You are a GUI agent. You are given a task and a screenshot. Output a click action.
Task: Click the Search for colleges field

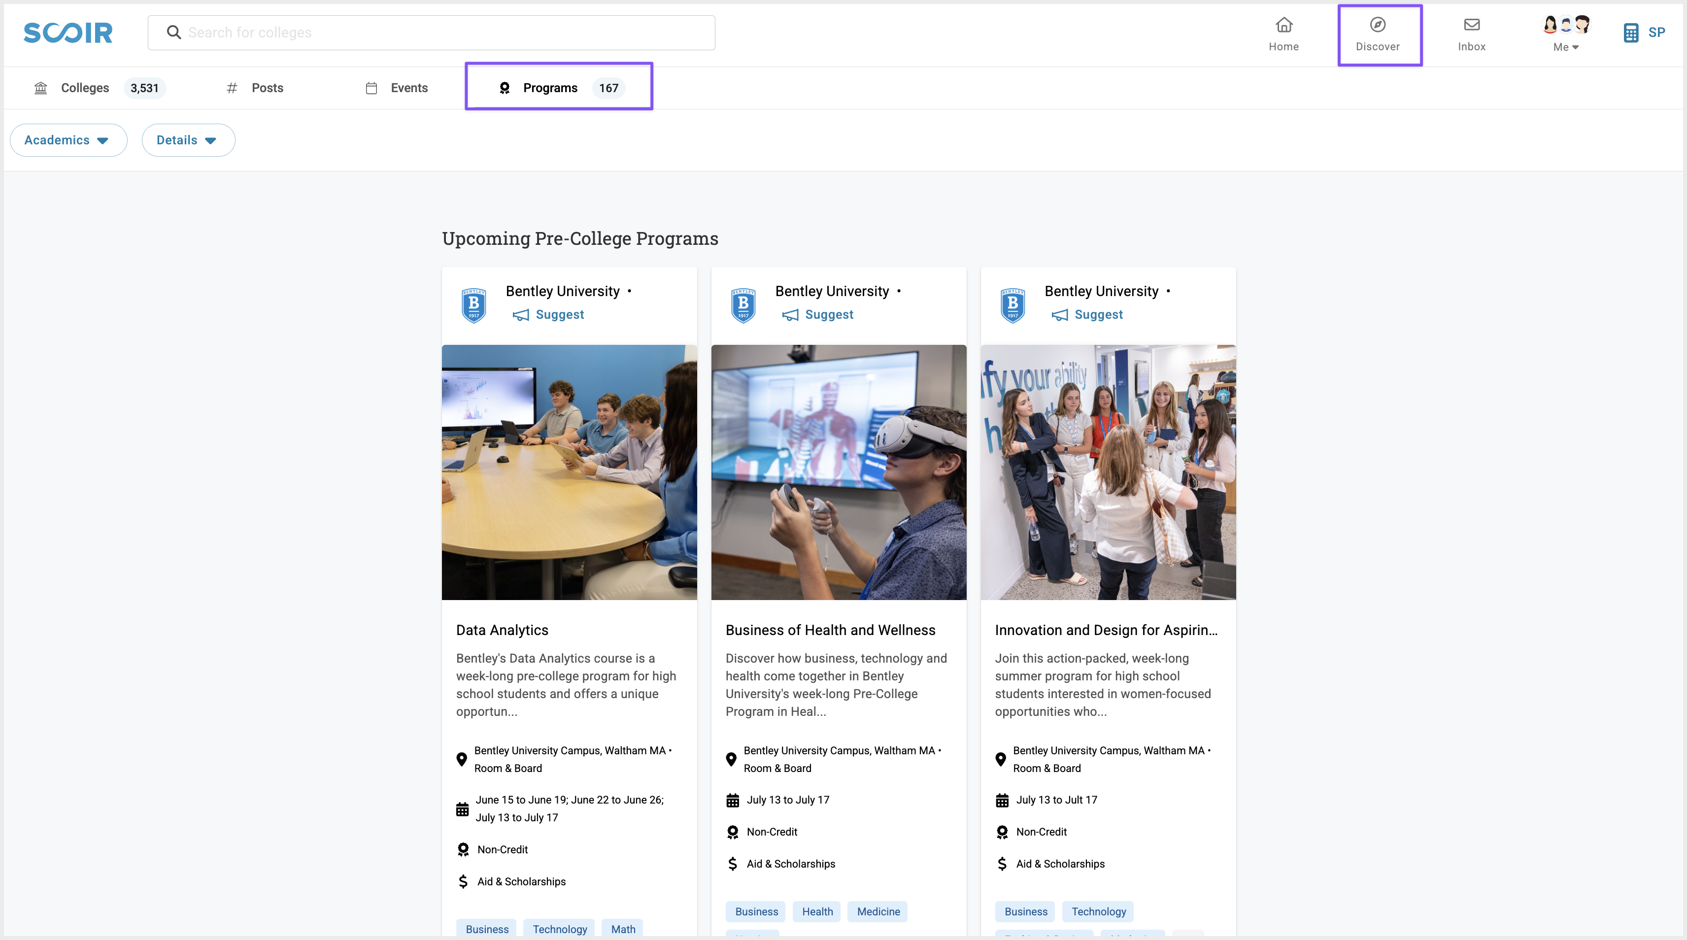click(445, 33)
